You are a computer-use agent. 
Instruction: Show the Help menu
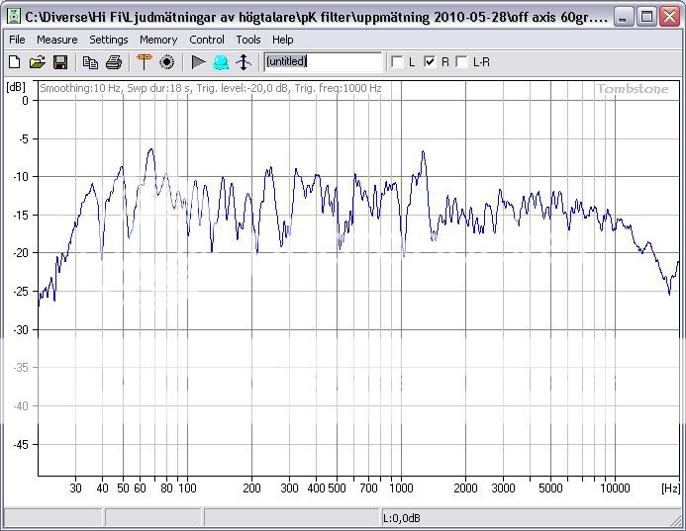[x=283, y=40]
